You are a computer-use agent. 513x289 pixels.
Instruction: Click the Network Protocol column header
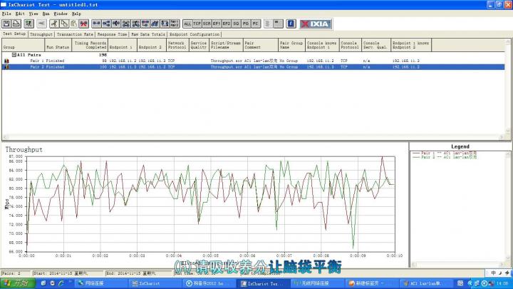[177, 45]
